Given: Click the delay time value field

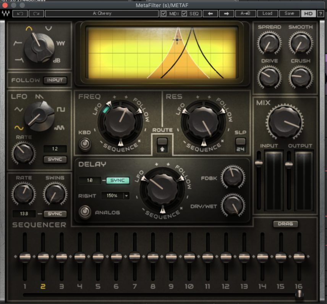Looking at the screenshot, I should pyautogui.click(x=90, y=180).
